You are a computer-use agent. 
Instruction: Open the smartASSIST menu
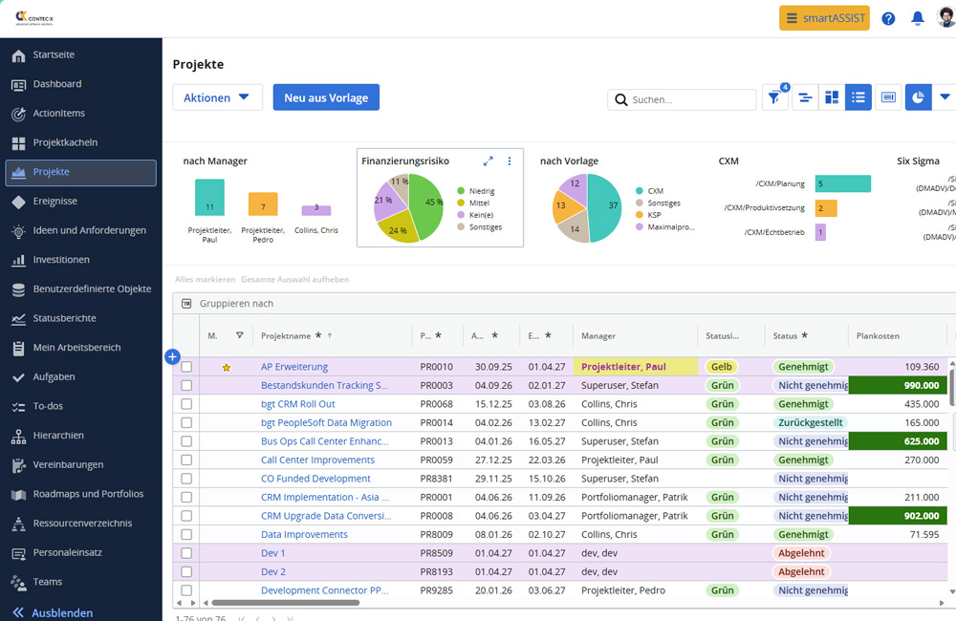824,18
